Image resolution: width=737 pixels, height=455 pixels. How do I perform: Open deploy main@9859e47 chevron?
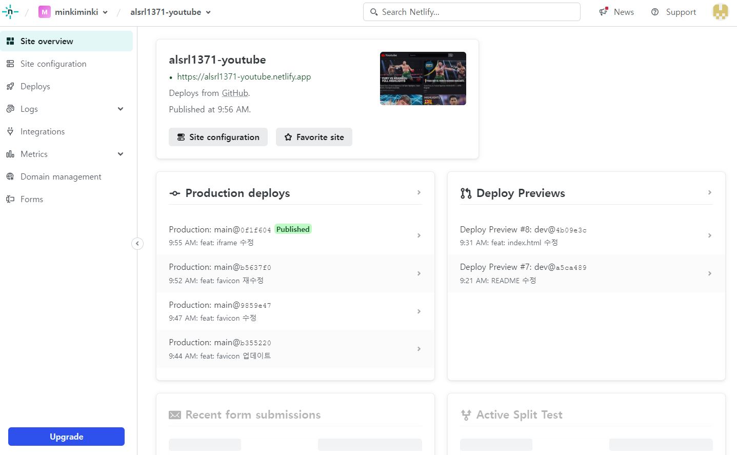point(419,311)
